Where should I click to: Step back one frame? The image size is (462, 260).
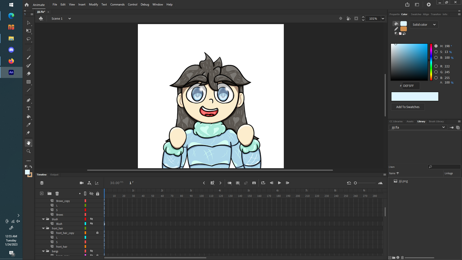pyautogui.click(x=271, y=183)
